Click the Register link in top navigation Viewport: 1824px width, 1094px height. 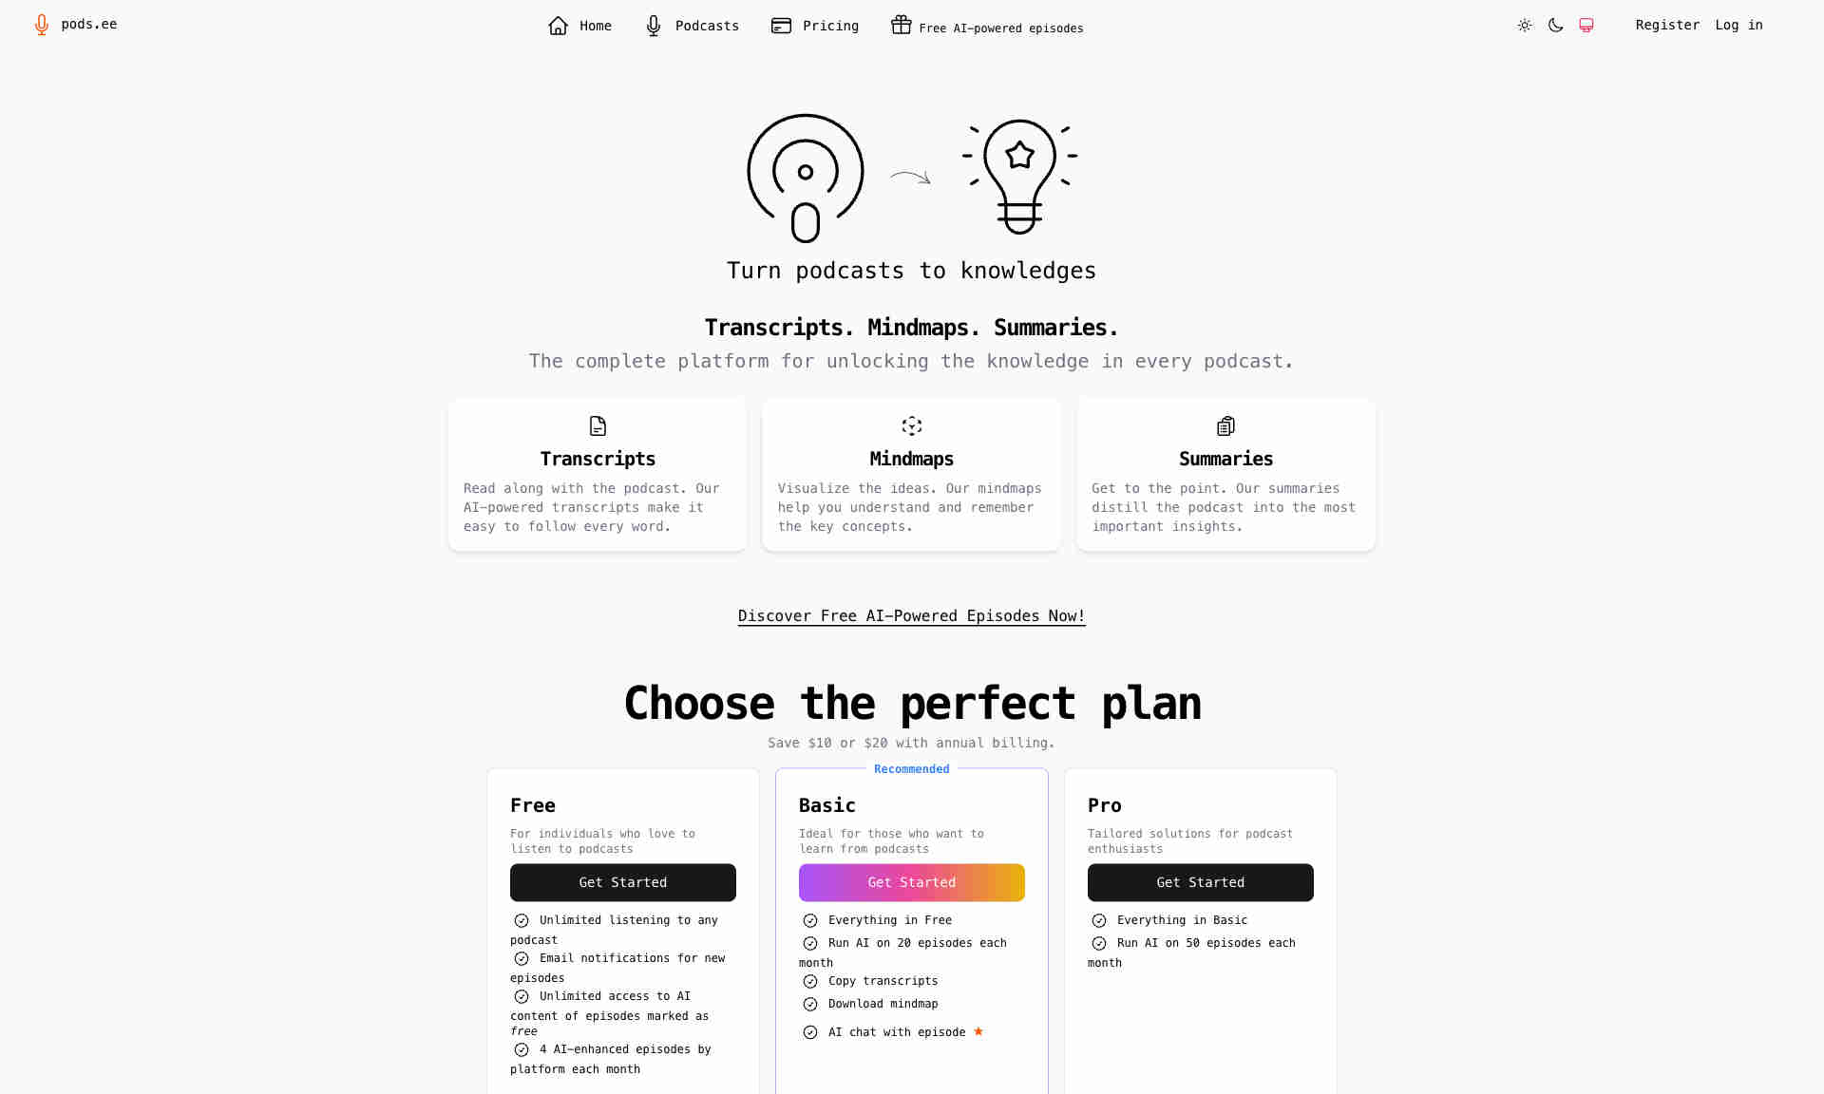(x=1667, y=25)
